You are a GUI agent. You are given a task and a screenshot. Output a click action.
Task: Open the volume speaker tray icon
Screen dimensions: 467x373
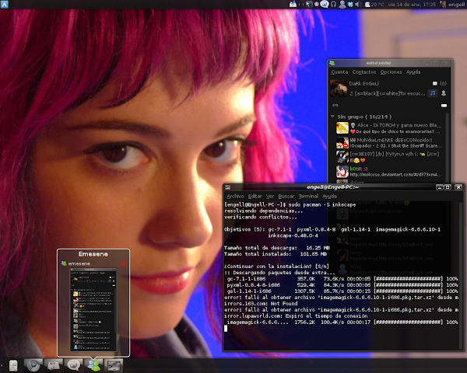pos(358,4)
